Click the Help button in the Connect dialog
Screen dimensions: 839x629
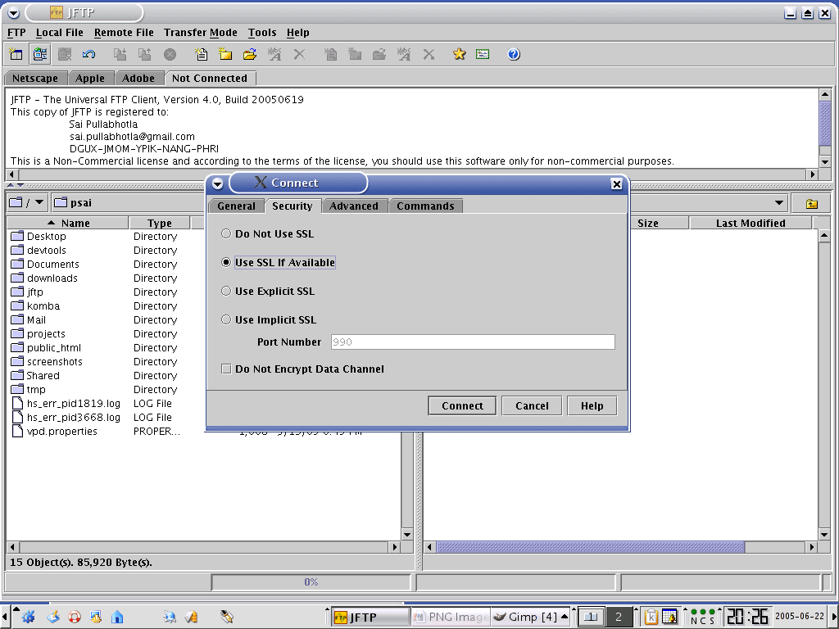pos(592,406)
